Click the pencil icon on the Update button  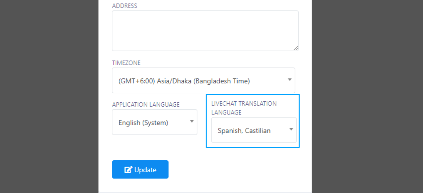[x=128, y=170]
